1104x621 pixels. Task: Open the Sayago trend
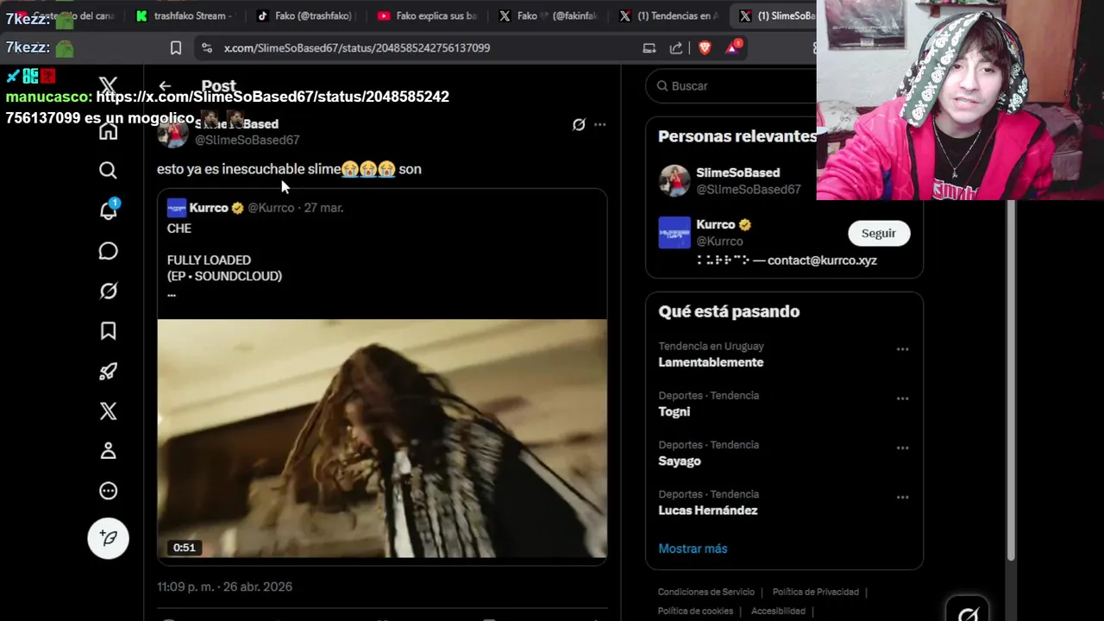coord(680,461)
